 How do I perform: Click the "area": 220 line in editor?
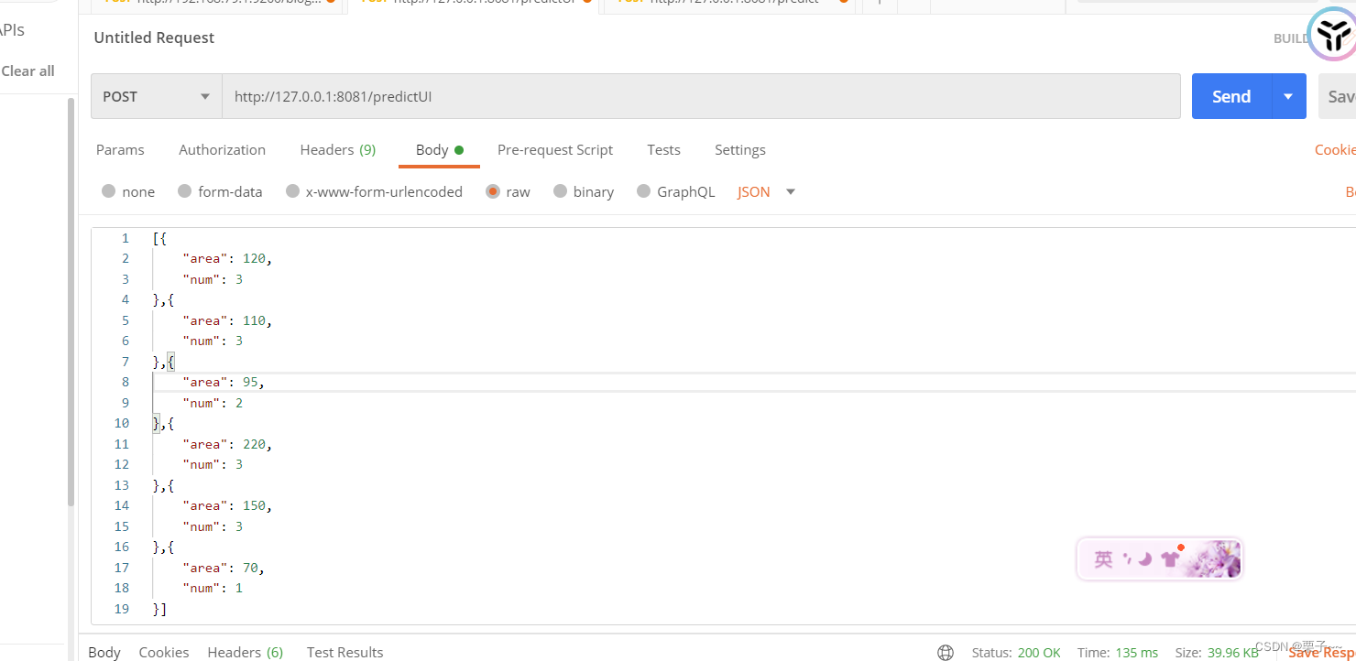227,444
